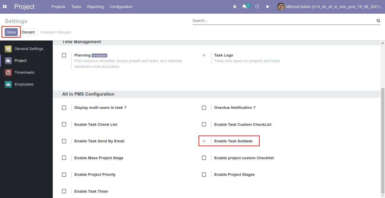Check Enable Task Send By Email
Screen dimensions: 385x198
(x=64, y=141)
